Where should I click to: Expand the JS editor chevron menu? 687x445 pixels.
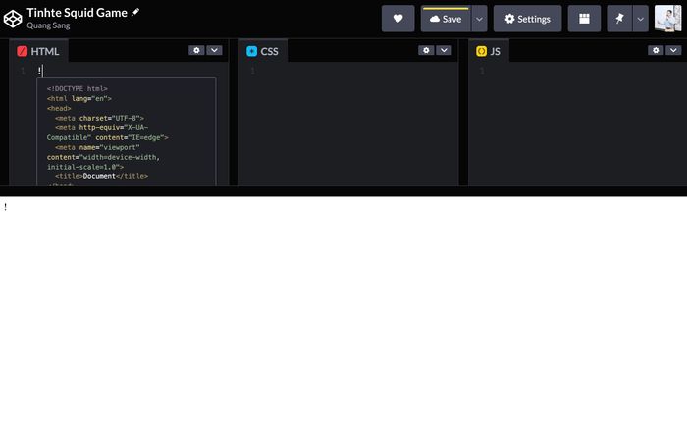[x=673, y=50]
